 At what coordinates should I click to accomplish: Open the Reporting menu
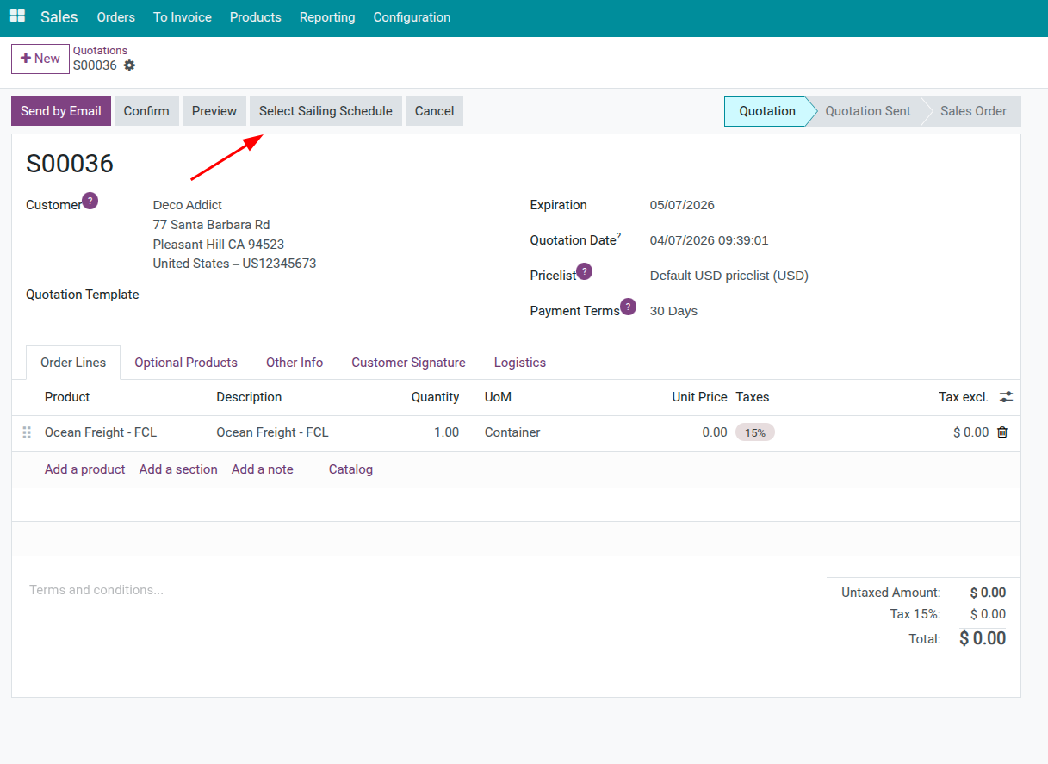(x=327, y=17)
